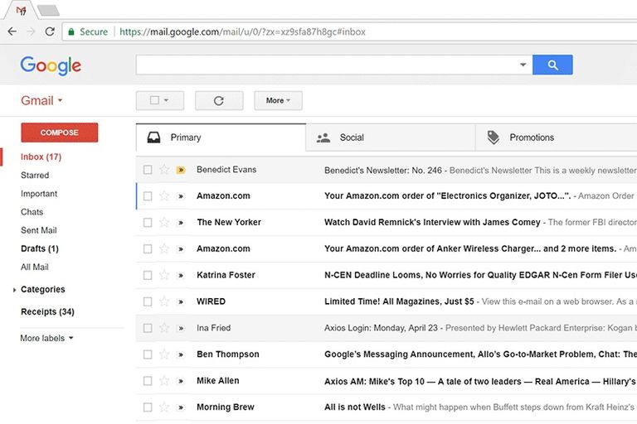Tick the checkbox for Morning Brew email

pos(148,407)
